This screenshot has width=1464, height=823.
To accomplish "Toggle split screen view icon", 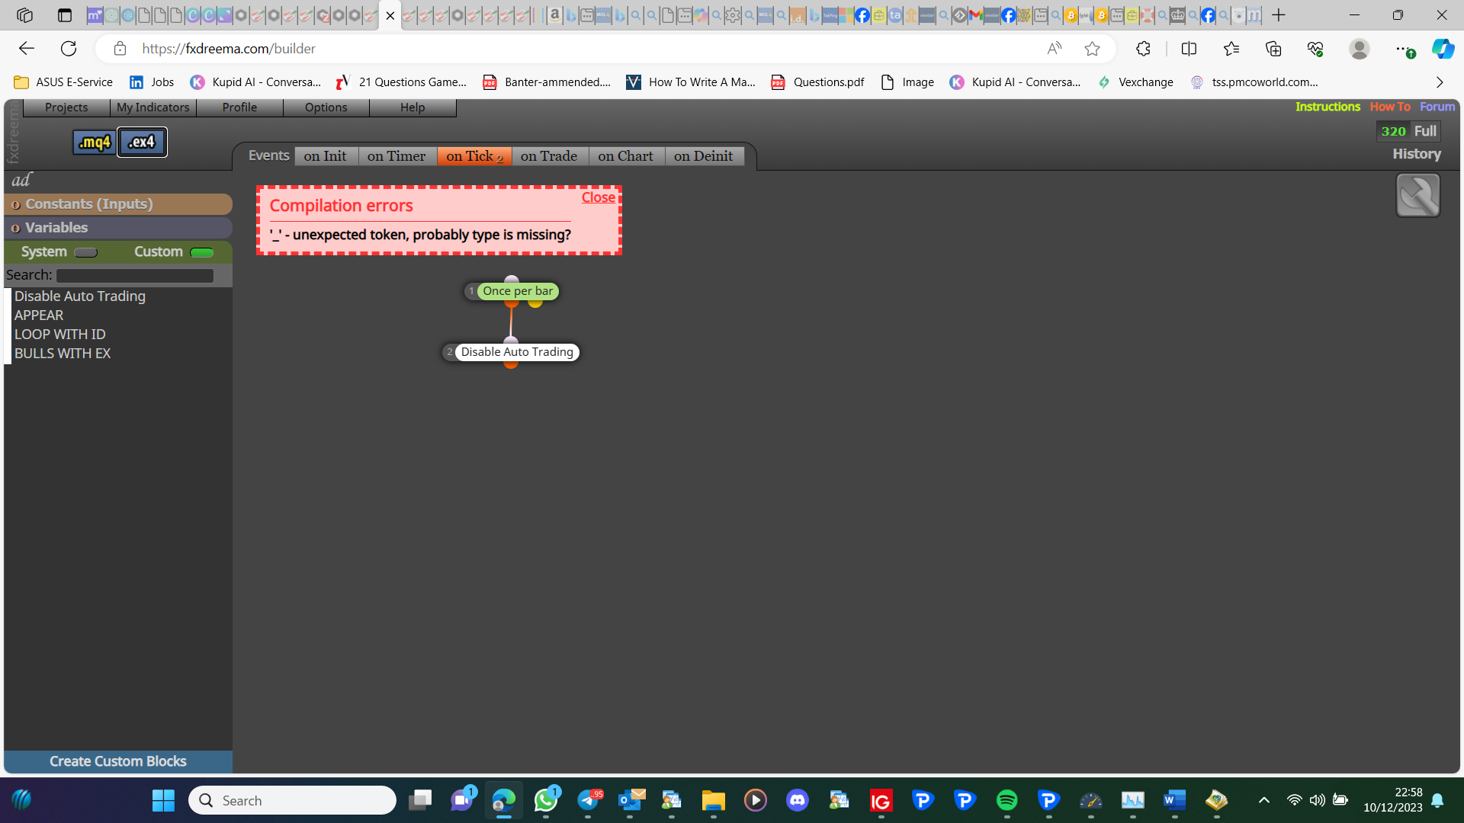I will pos(1189,49).
